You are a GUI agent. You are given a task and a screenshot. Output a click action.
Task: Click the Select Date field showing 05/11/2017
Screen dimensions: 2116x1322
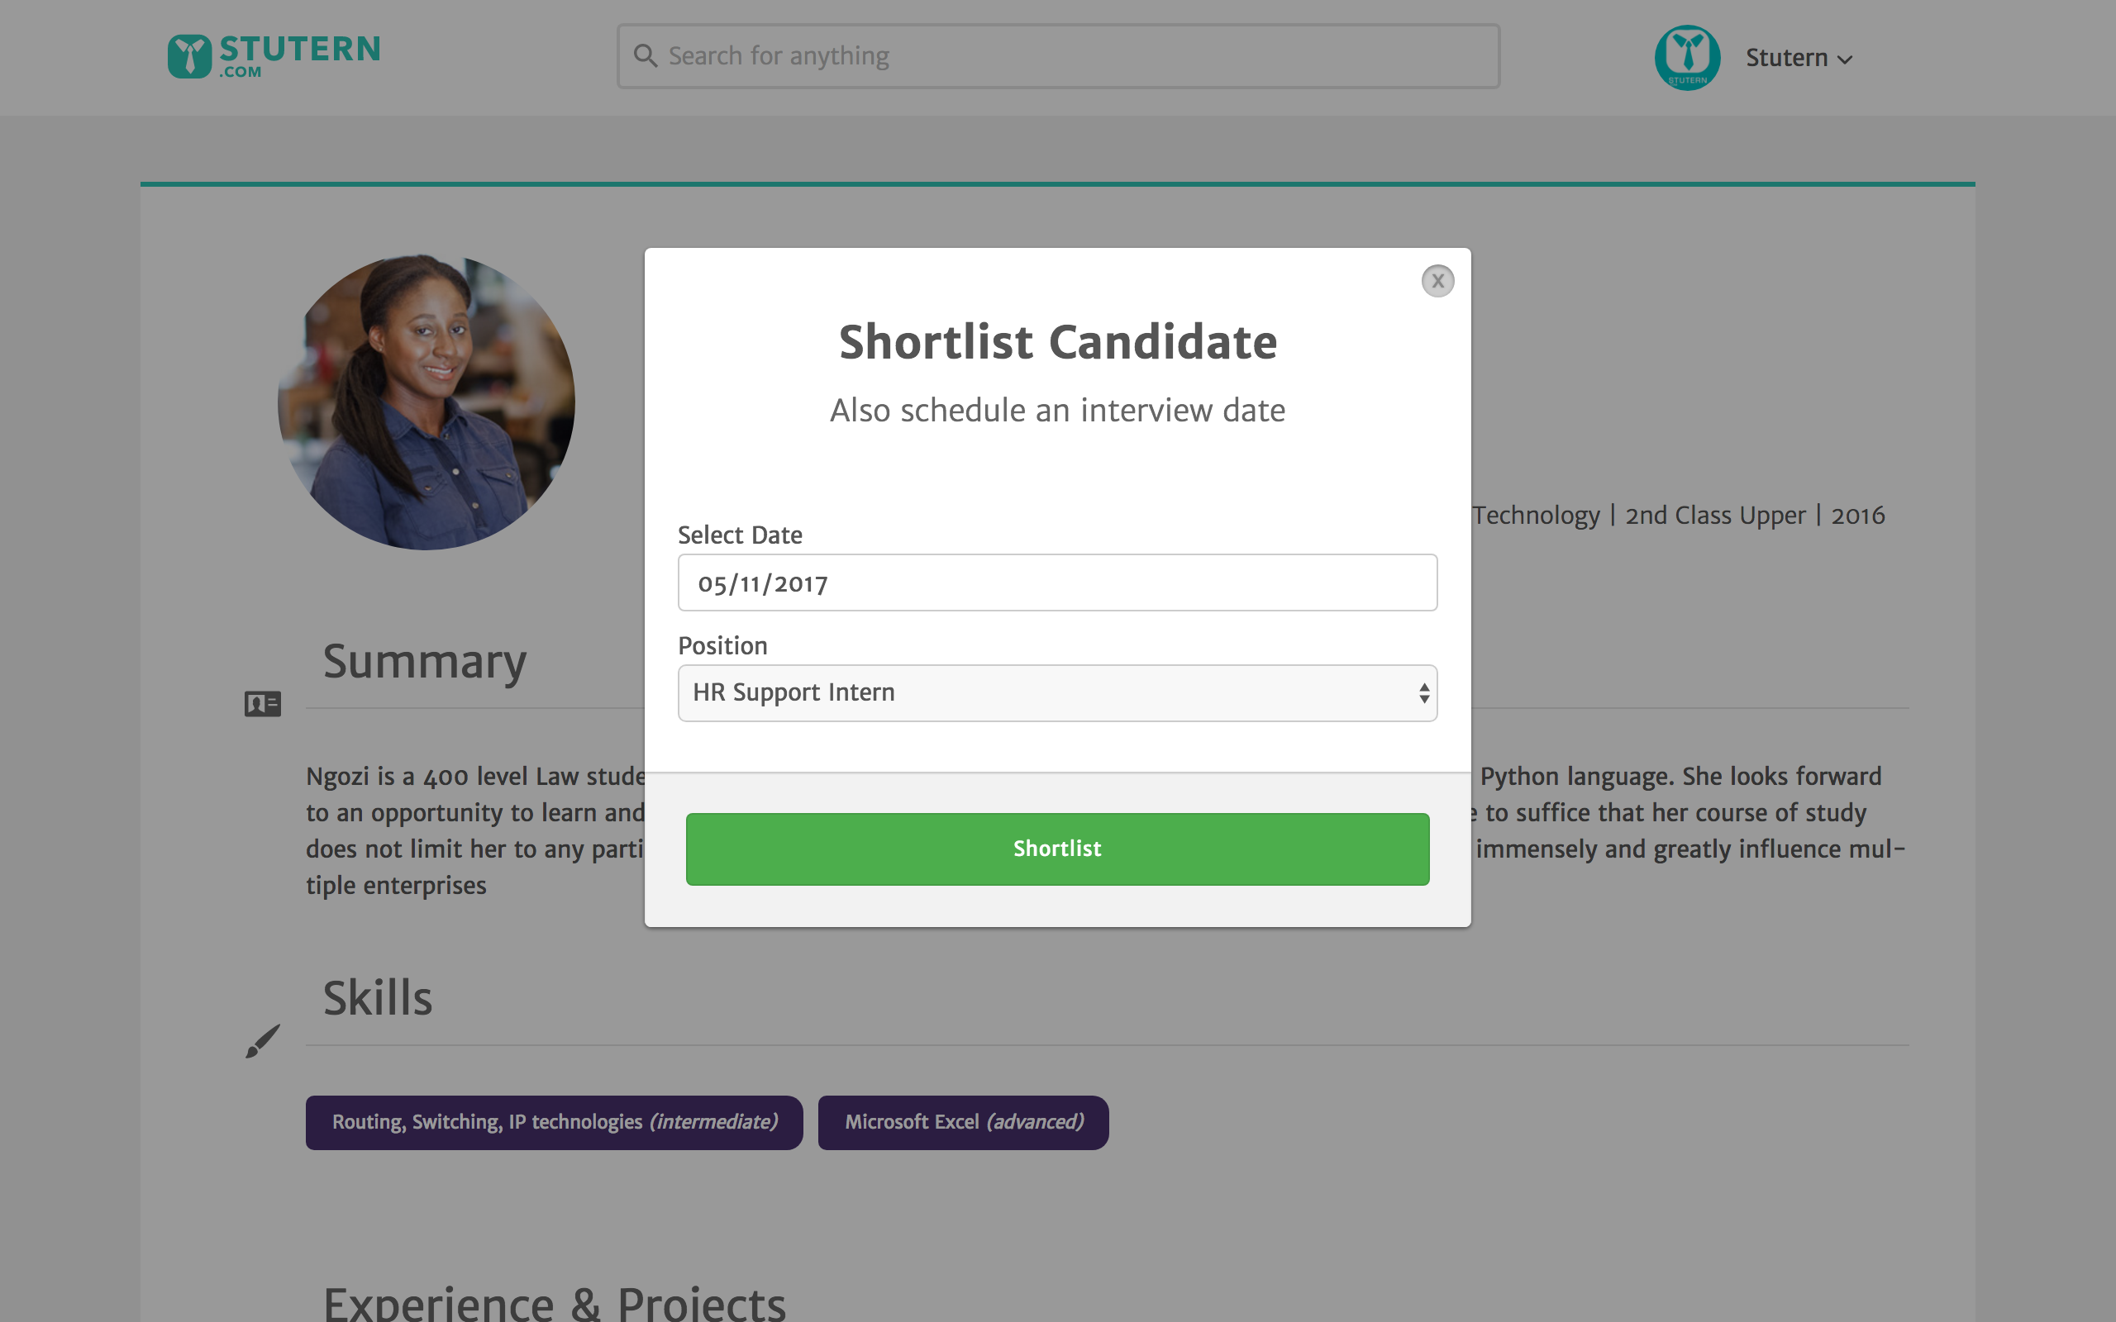click(x=1056, y=582)
